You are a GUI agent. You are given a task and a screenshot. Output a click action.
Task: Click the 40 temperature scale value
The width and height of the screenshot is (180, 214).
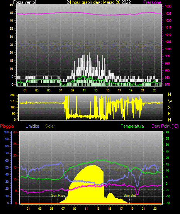click(167, 132)
